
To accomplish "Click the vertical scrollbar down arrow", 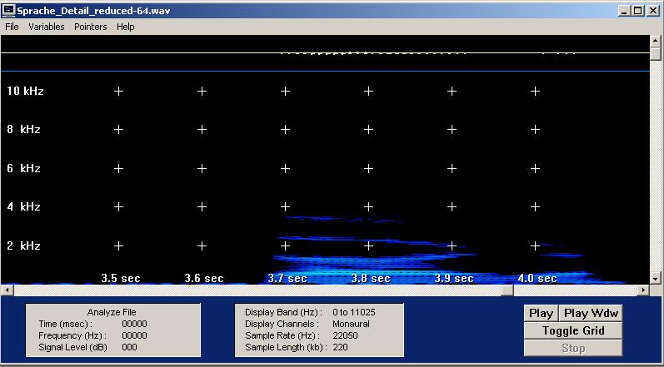I will 655,278.
